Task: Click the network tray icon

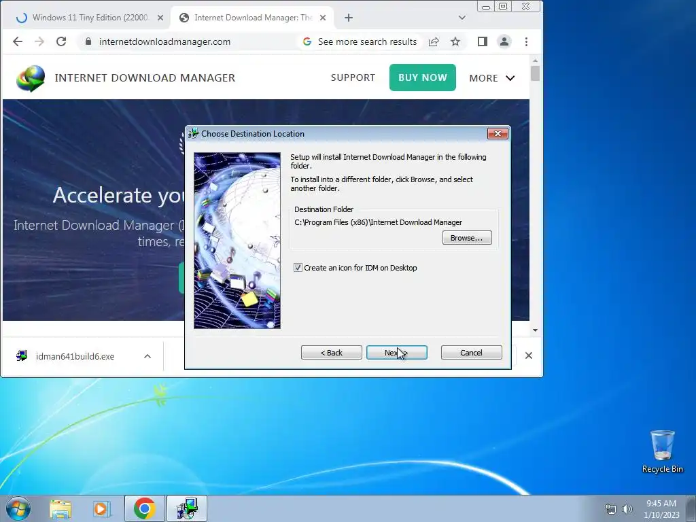Action: click(611, 509)
